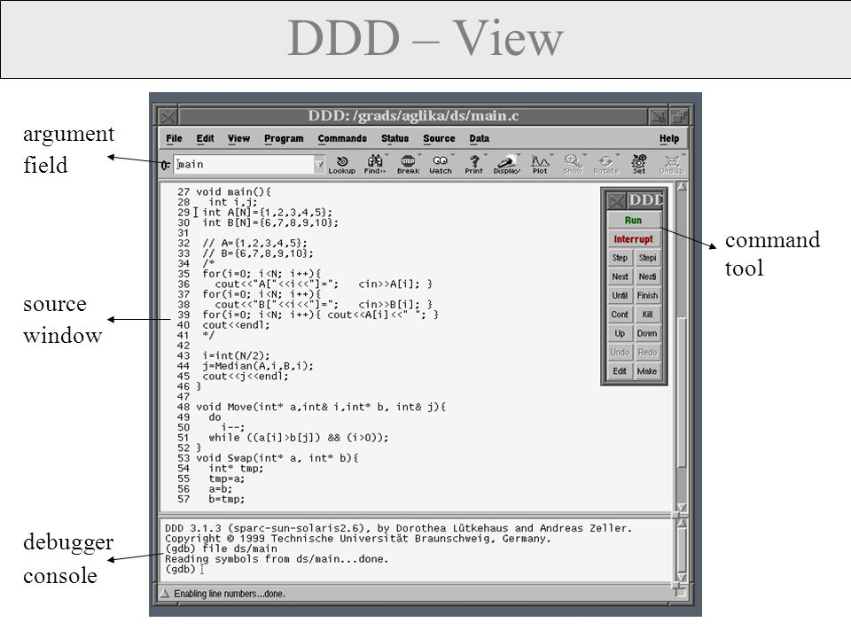Click the Undisp toolbar icon
The image size is (851, 638).
(672, 165)
